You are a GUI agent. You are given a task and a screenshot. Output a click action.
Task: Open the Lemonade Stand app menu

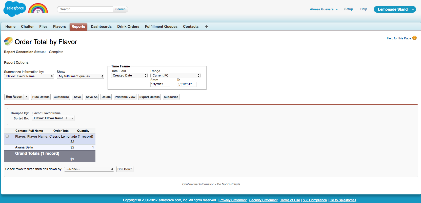click(395, 9)
